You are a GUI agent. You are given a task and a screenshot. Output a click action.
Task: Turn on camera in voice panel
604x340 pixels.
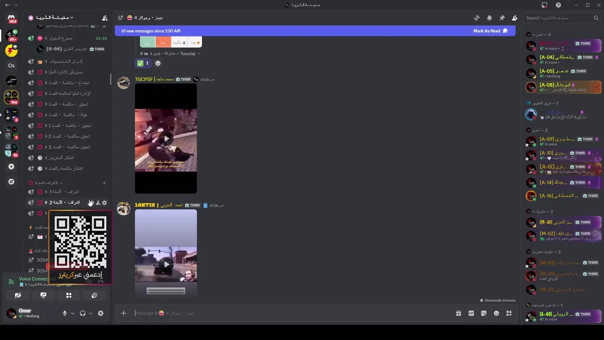coord(18,295)
